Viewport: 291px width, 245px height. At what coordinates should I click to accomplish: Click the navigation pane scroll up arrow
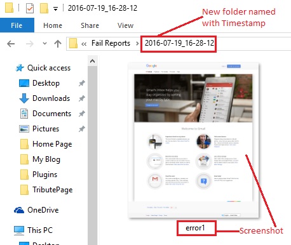point(92,61)
